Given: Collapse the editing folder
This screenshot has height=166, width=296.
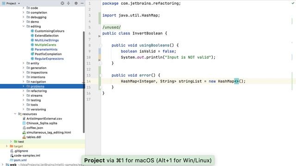Looking at the screenshot, I should coord(24,26).
